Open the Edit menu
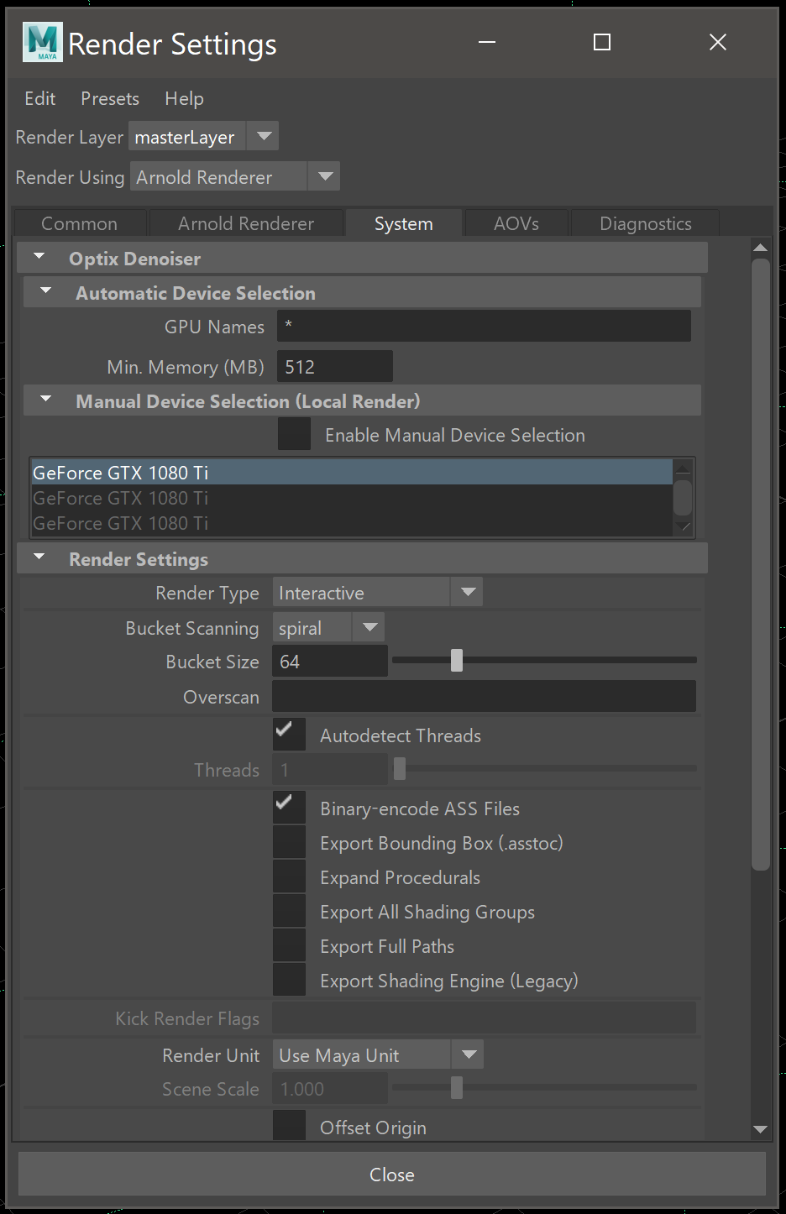 [x=39, y=98]
